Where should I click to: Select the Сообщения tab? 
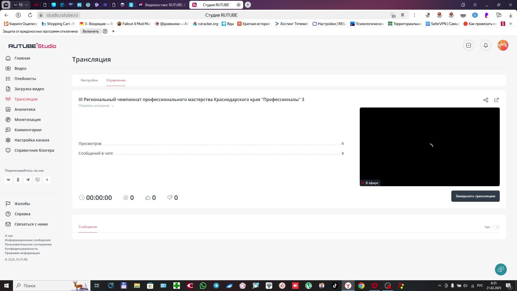click(88, 227)
